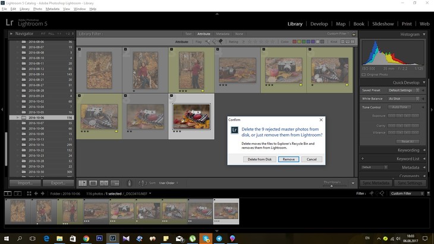Open the Print module
The height and width of the screenshot is (244, 434).
[x=407, y=24]
